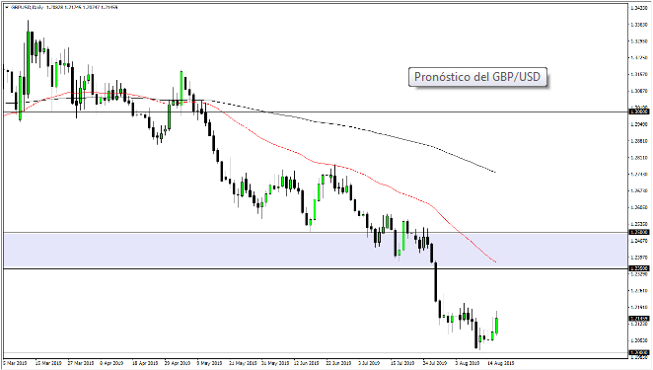The height and width of the screenshot is (370, 653).
Task: Click the 1.30870 price axis label
Action: (x=639, y=91)
